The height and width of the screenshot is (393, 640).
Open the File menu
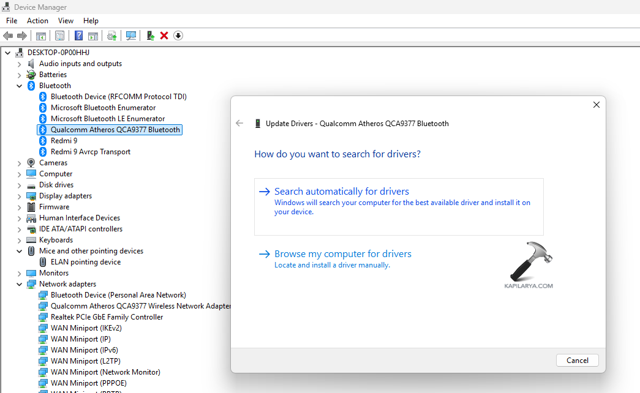(12, 21)
